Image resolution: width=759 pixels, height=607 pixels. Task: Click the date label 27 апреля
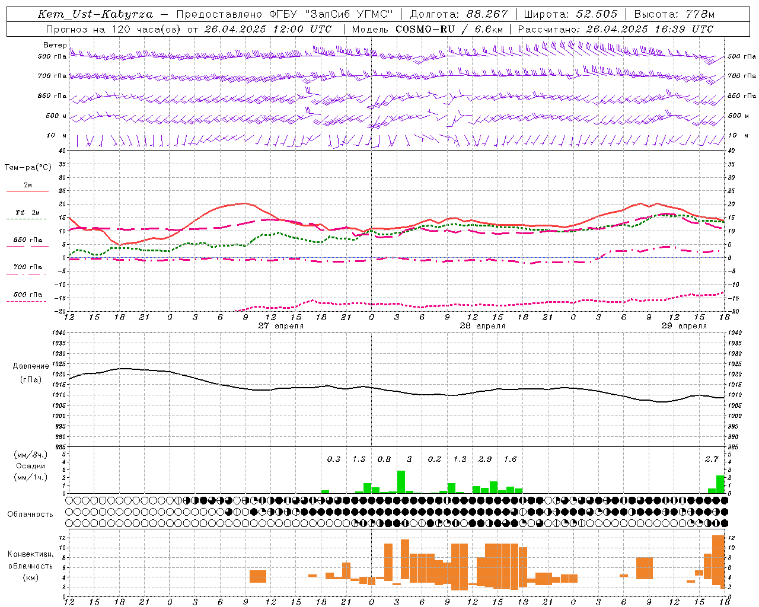click(x=281, y=325)
